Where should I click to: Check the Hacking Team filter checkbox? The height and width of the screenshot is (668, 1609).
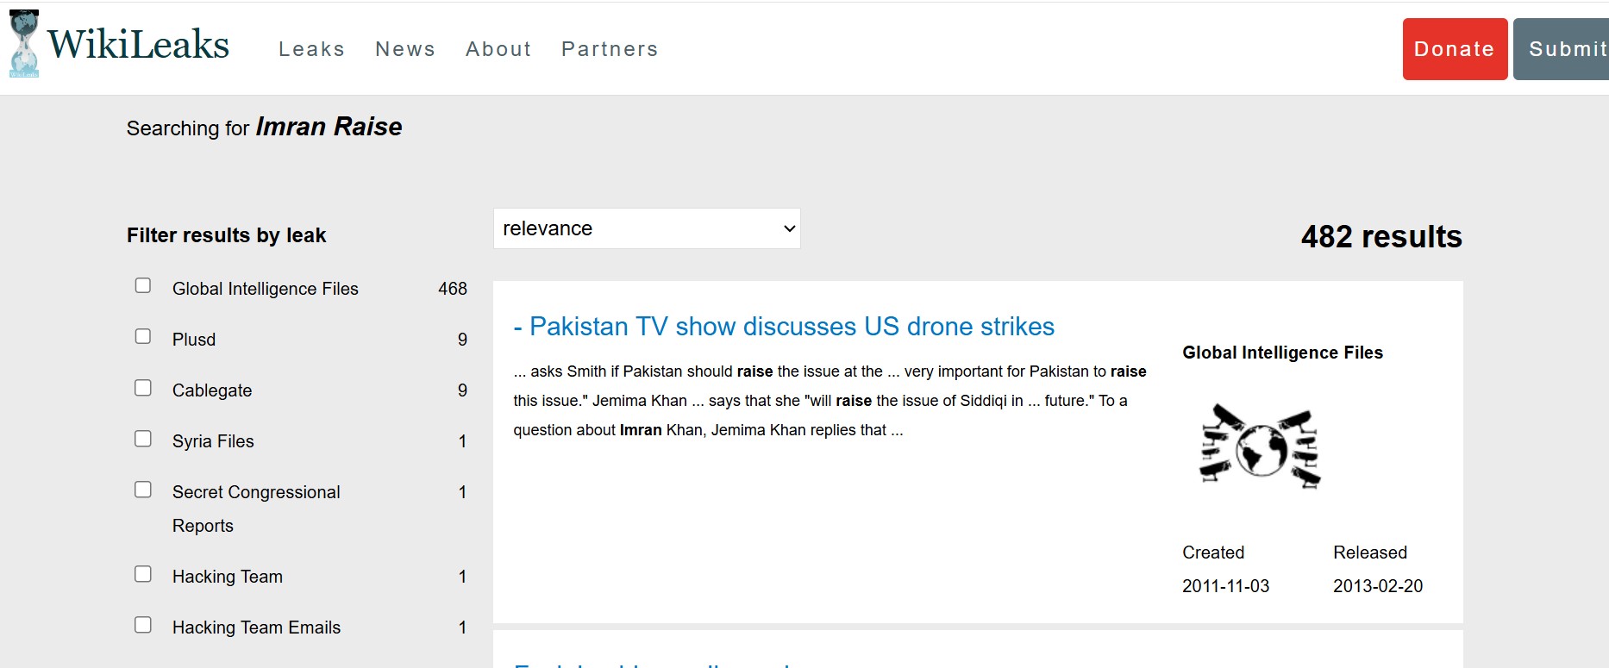point(143,574)
